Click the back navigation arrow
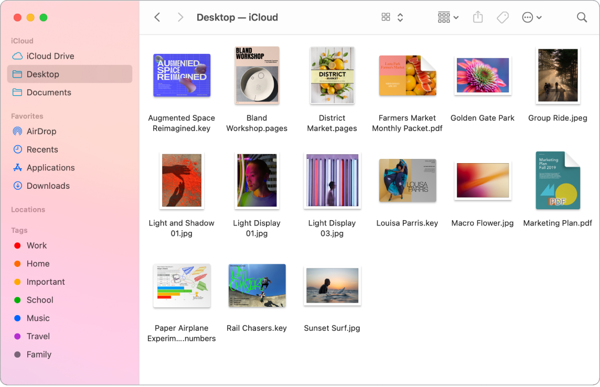 (x=157, y=17)
